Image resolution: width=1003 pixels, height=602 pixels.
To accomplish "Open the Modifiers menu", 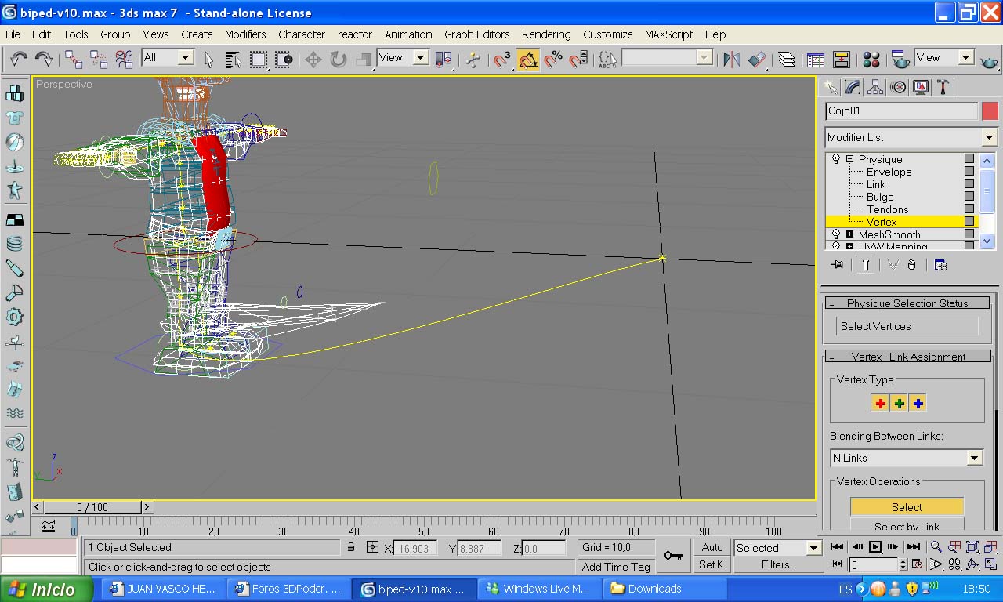I will pyautogui.click(x=245, y=34).
